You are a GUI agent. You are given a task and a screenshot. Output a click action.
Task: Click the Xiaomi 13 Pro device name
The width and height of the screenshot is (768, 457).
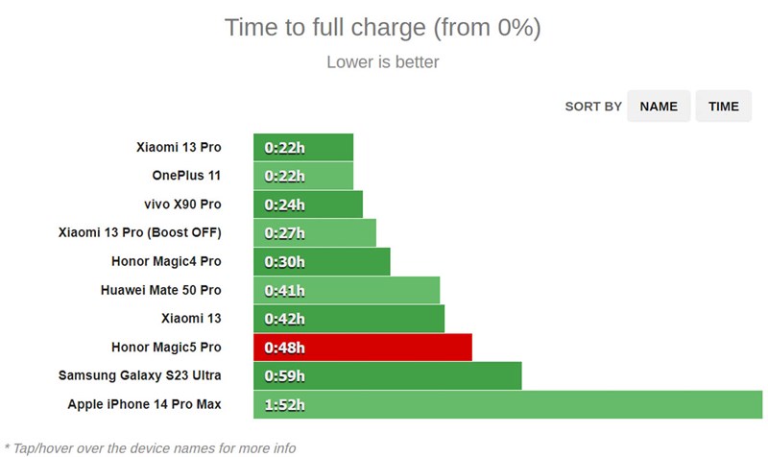pyautogui.click(x=179, y=148)
